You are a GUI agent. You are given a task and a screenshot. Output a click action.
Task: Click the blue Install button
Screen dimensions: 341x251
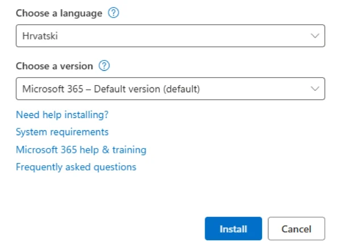point(234,229)
